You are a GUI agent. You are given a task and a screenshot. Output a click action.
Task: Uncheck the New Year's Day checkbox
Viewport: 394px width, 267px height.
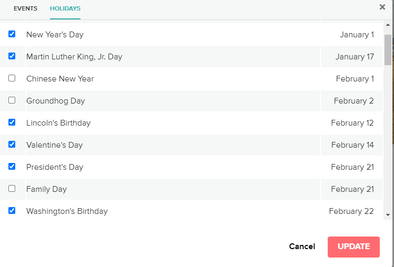12,34
